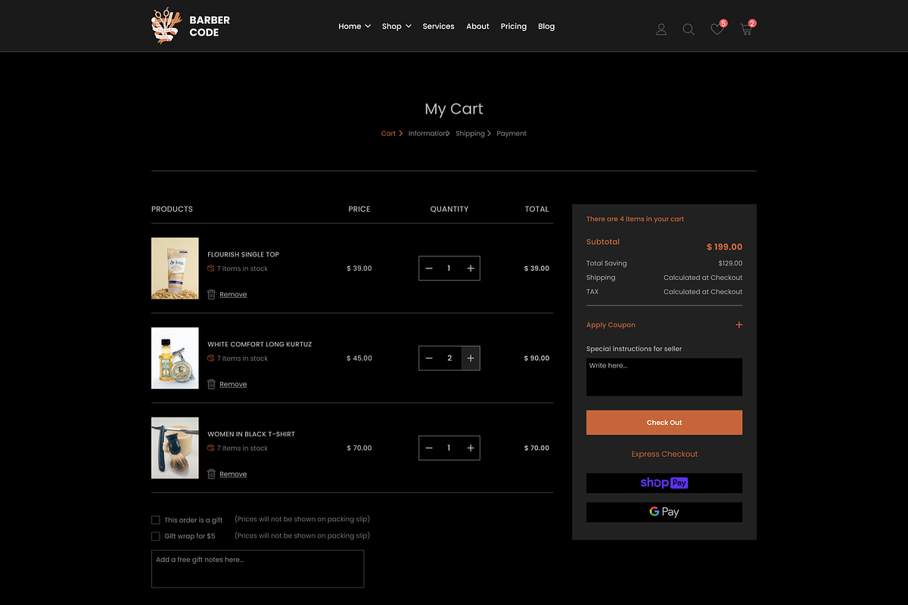The height and width of the screenshot is (605, 908).
Task: Click stock box icon under White Comfort Long Kurtuz
Action: (x=211, y=358)
